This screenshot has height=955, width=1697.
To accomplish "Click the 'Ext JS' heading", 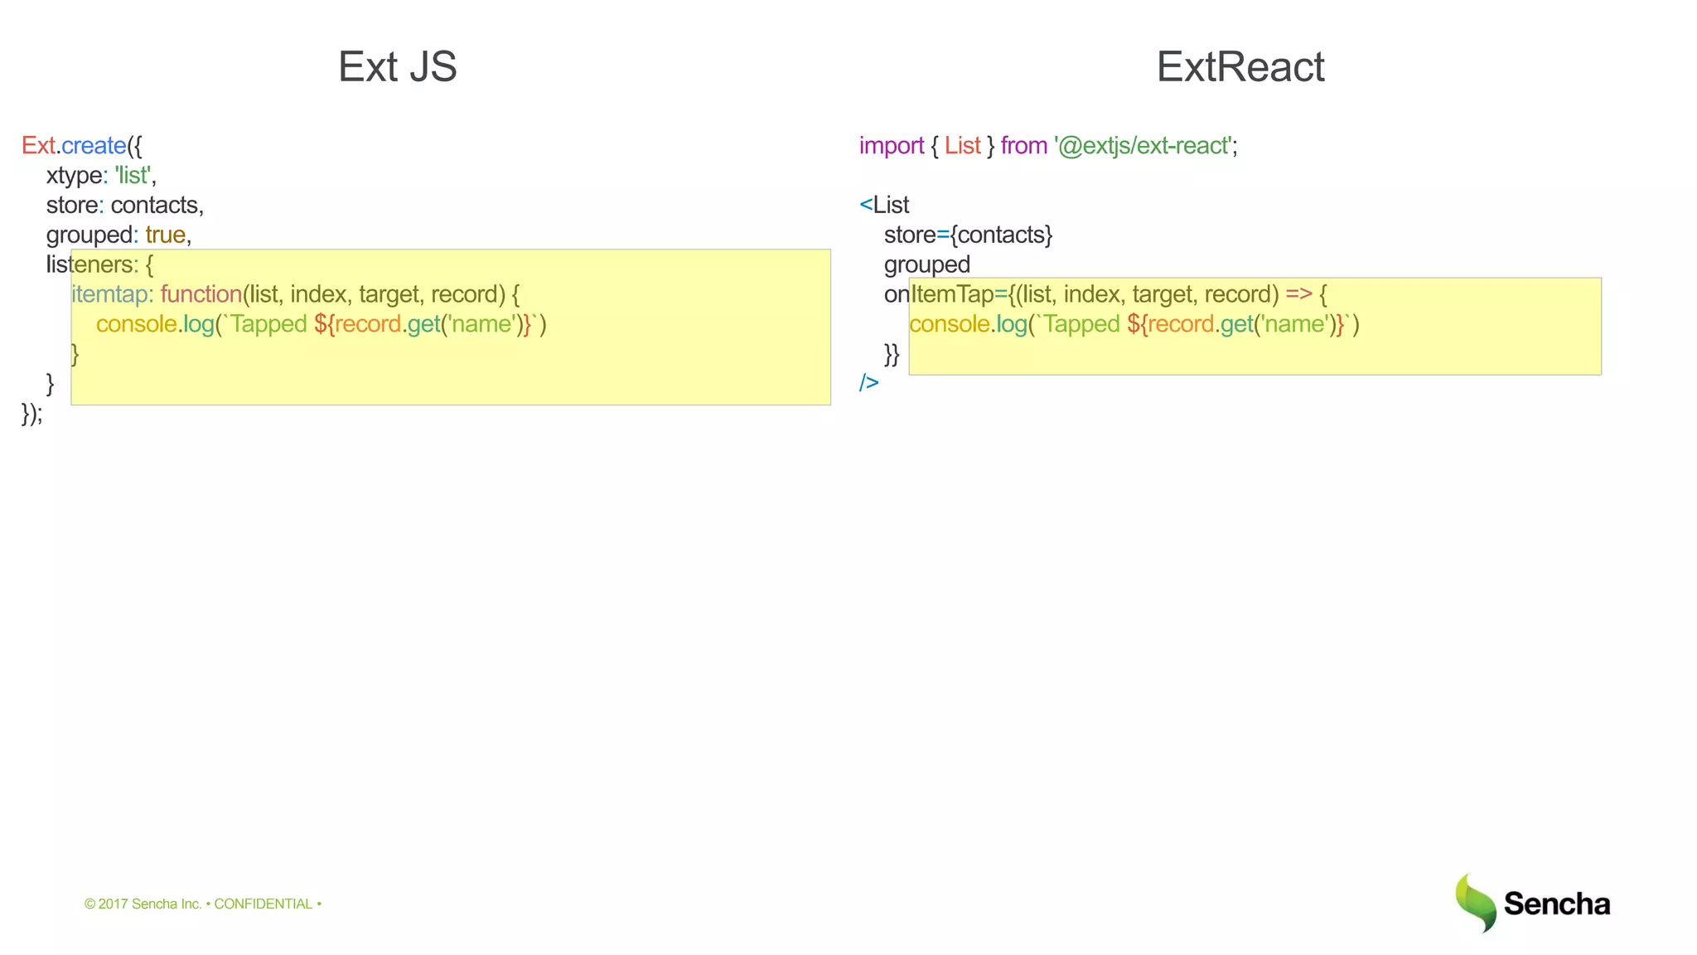I will 398,66.
